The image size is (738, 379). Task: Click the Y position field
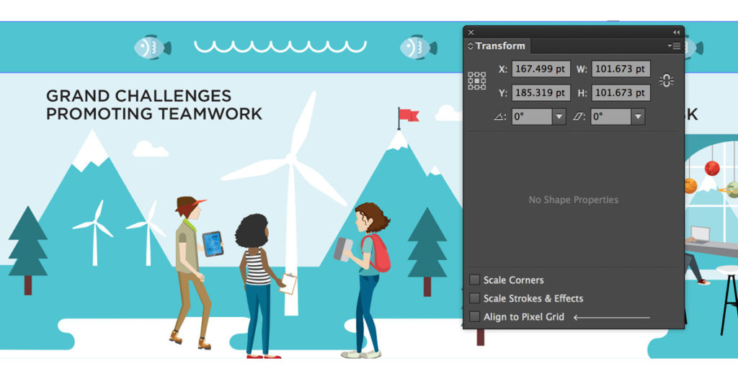point(541,93)
